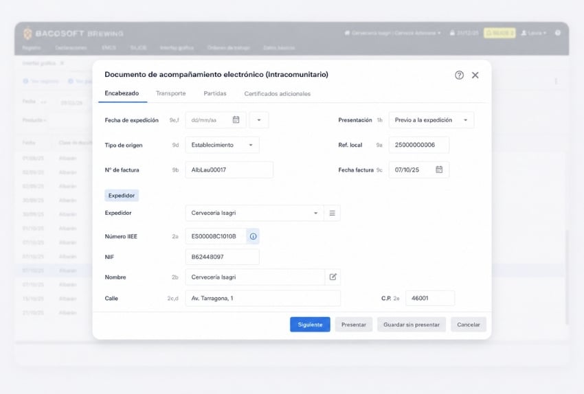
Task: Click the list menu icon beside Expedidor
Action: coord(333,213)
